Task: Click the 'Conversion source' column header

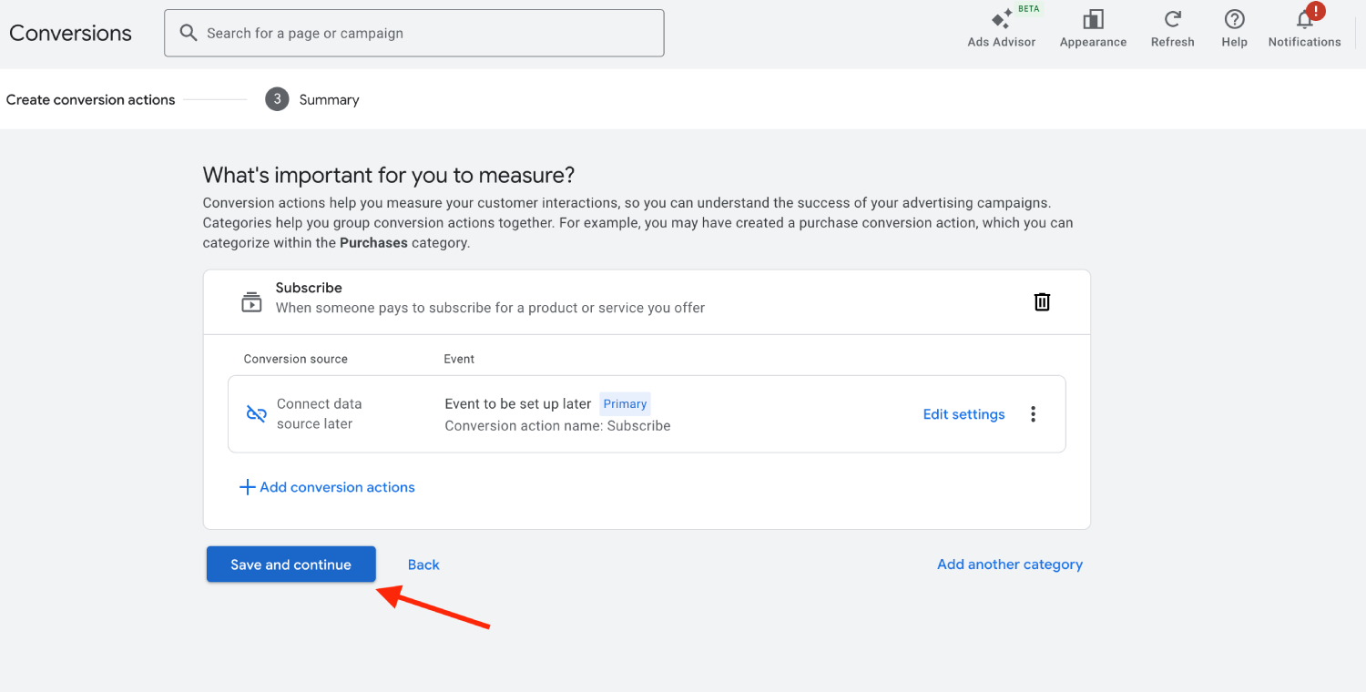Action: (295, 359)
